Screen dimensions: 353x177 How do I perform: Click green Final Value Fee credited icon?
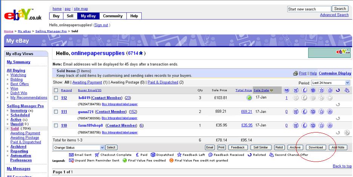click(249, 98)
